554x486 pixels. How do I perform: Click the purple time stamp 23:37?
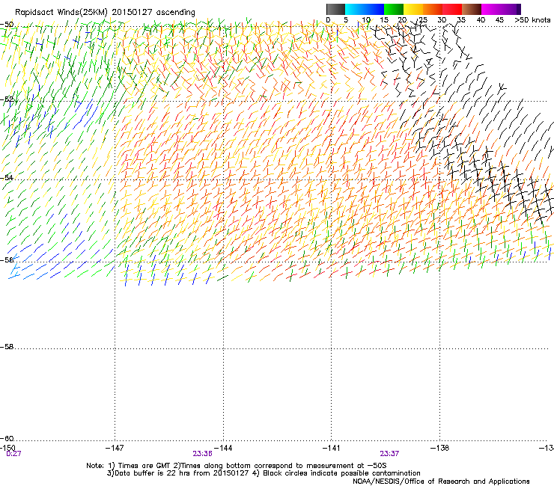[390, 454]
